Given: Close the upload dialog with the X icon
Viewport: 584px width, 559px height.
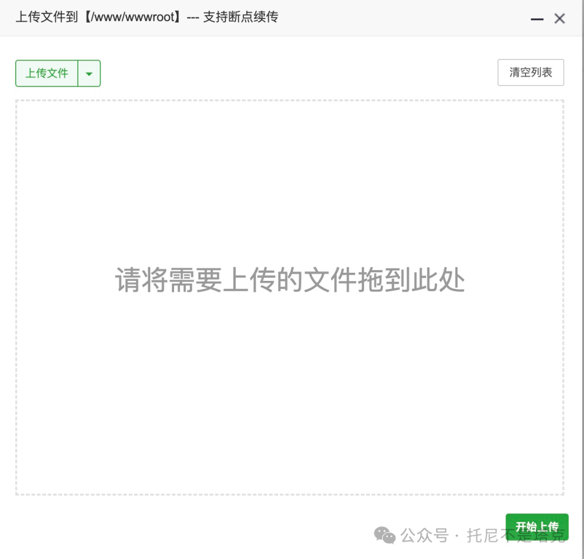Looking at the screenshot, I should tap(560, 18).
